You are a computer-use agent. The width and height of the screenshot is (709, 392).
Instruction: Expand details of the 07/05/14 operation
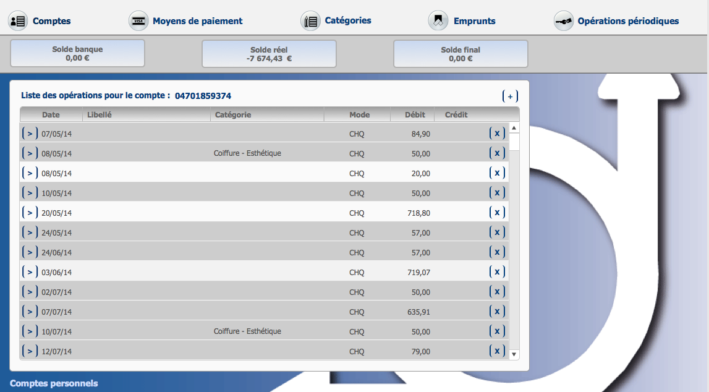(30, 134)
